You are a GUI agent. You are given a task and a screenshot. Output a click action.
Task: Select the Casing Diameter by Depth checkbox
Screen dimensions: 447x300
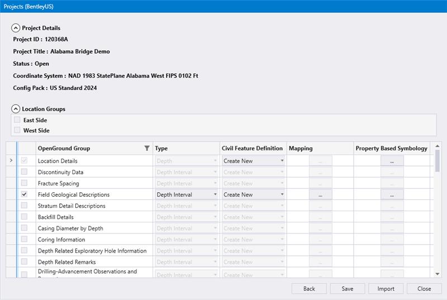[x=24, y=228]
